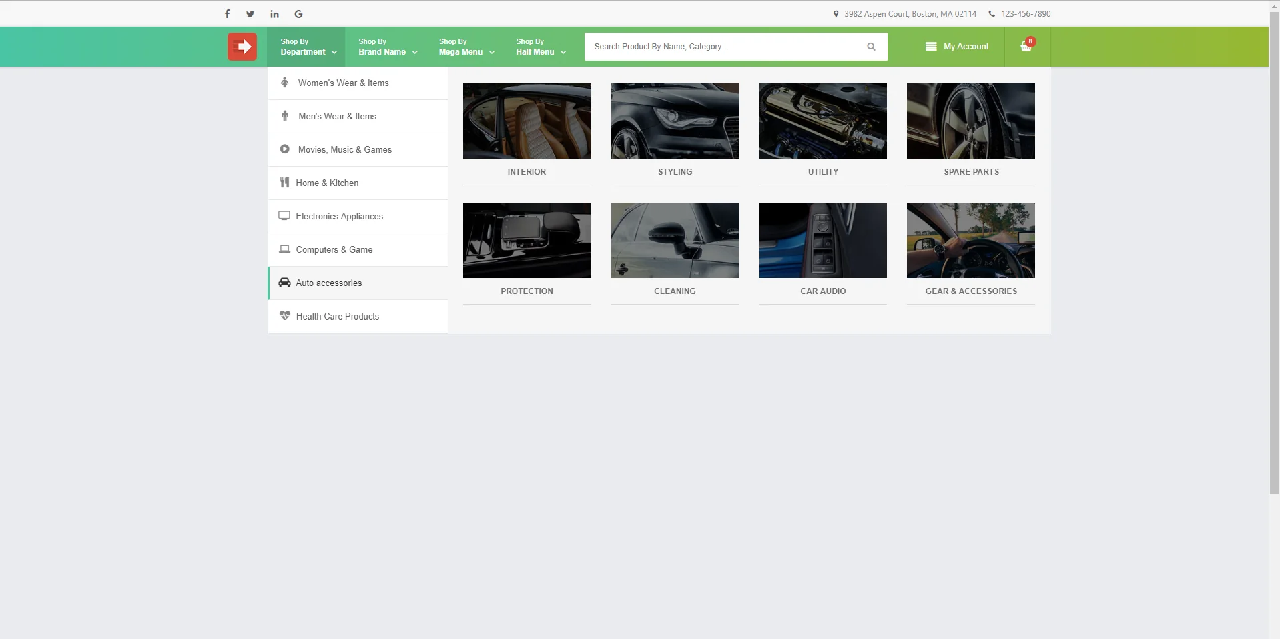1280x639 pixels.
Task: Open the Google social icon
Action: pos(298,14)
